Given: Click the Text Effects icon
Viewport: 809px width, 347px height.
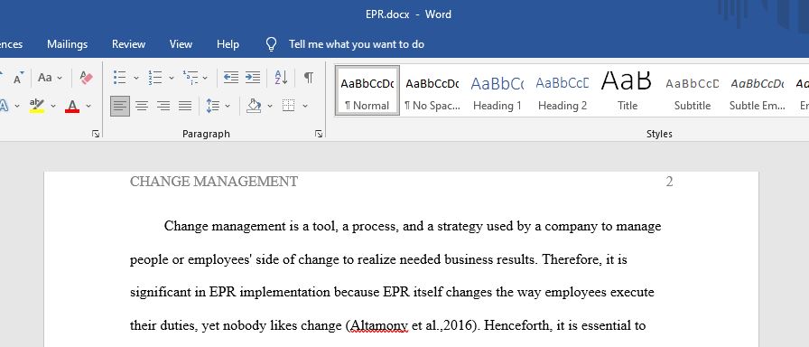Looking at the screenshot, I should click(4, 106).
